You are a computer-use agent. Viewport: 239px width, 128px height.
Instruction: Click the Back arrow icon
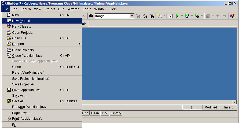(218, 16)
